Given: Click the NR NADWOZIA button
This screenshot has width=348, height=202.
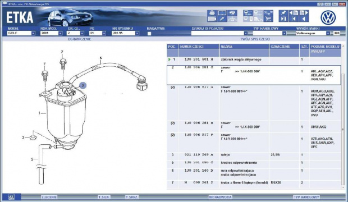Looking at the screenshot, I should click(x=221, y=197).
